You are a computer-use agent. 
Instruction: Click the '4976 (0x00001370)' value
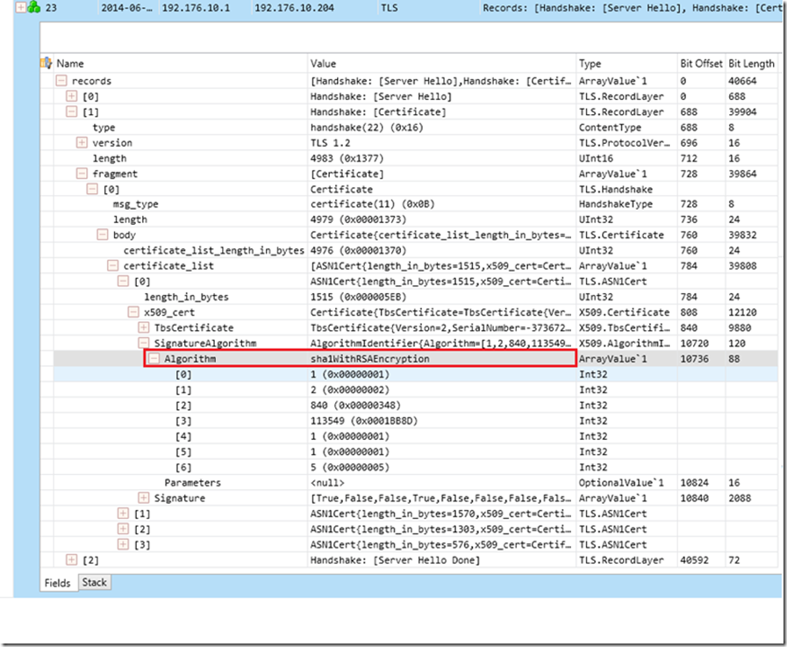[x=358, y=250]
